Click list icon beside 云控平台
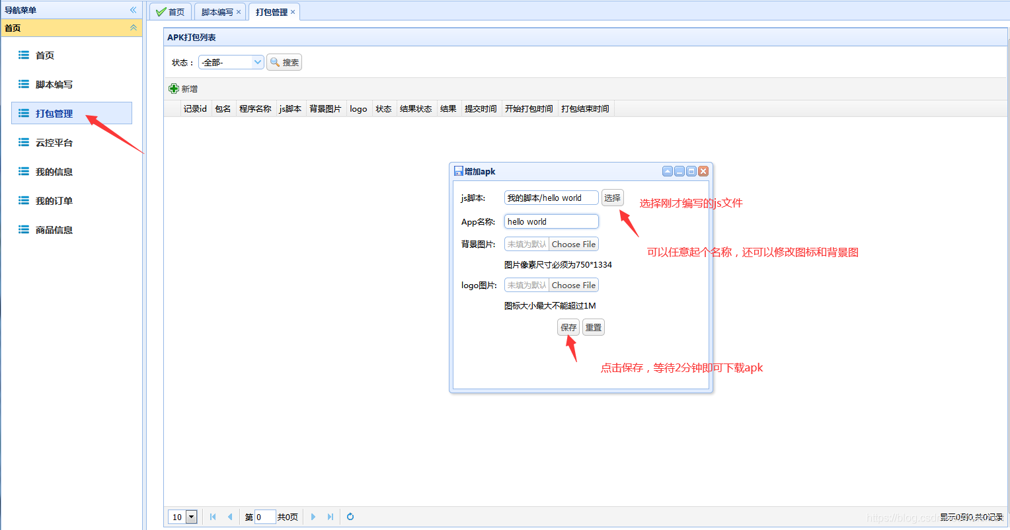 click(x=24, y=142)
